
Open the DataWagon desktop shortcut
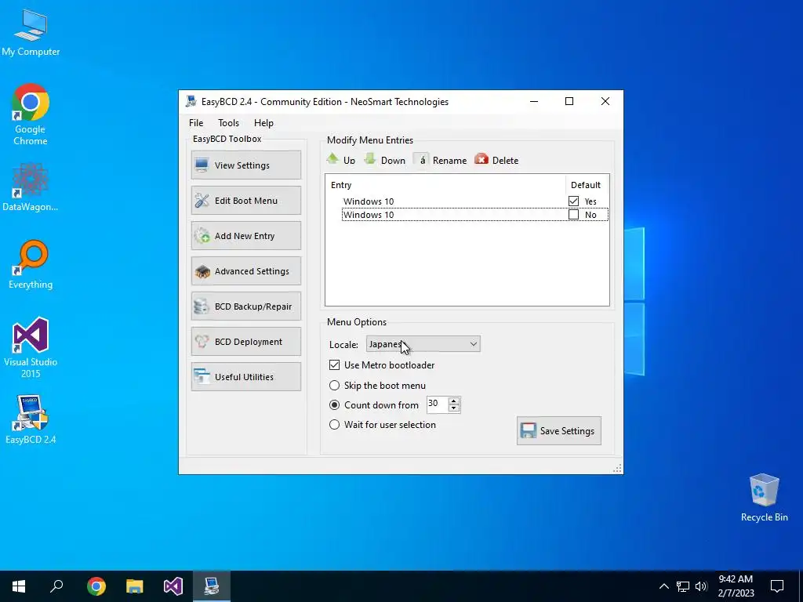(31, 187)
